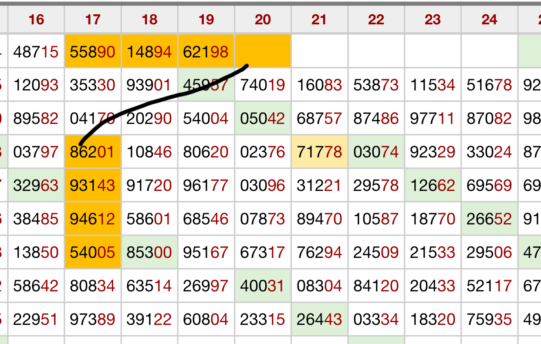Click the green cell 03074
541x344 pixels.
[376, 152]
